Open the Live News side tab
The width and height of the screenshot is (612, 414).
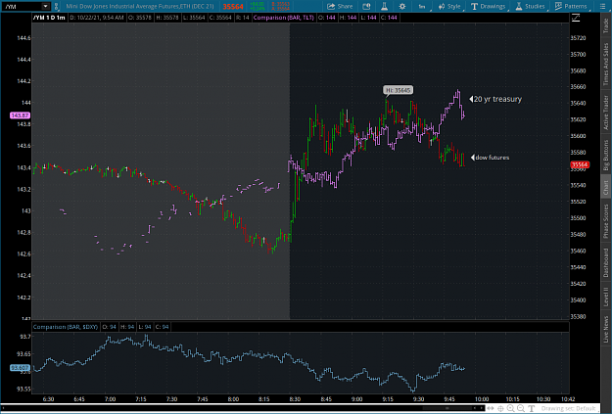tap(606, 329)
